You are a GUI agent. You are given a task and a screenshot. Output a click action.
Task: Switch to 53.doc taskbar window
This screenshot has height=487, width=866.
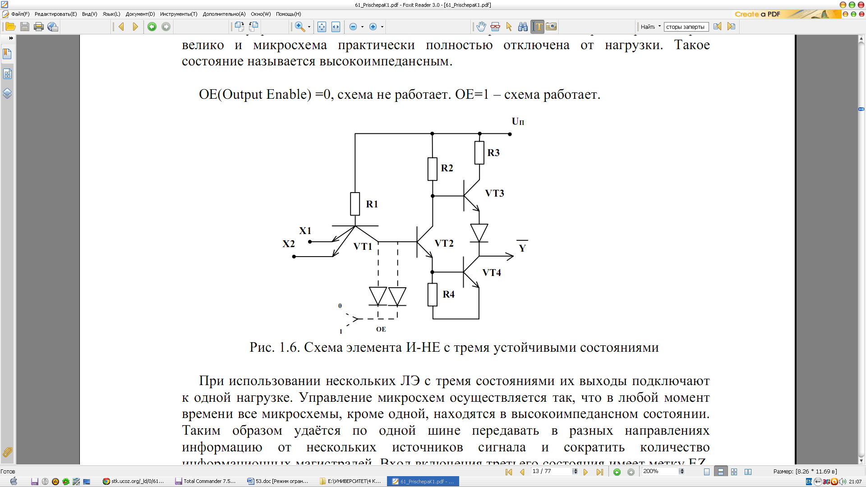coord(278,481)
